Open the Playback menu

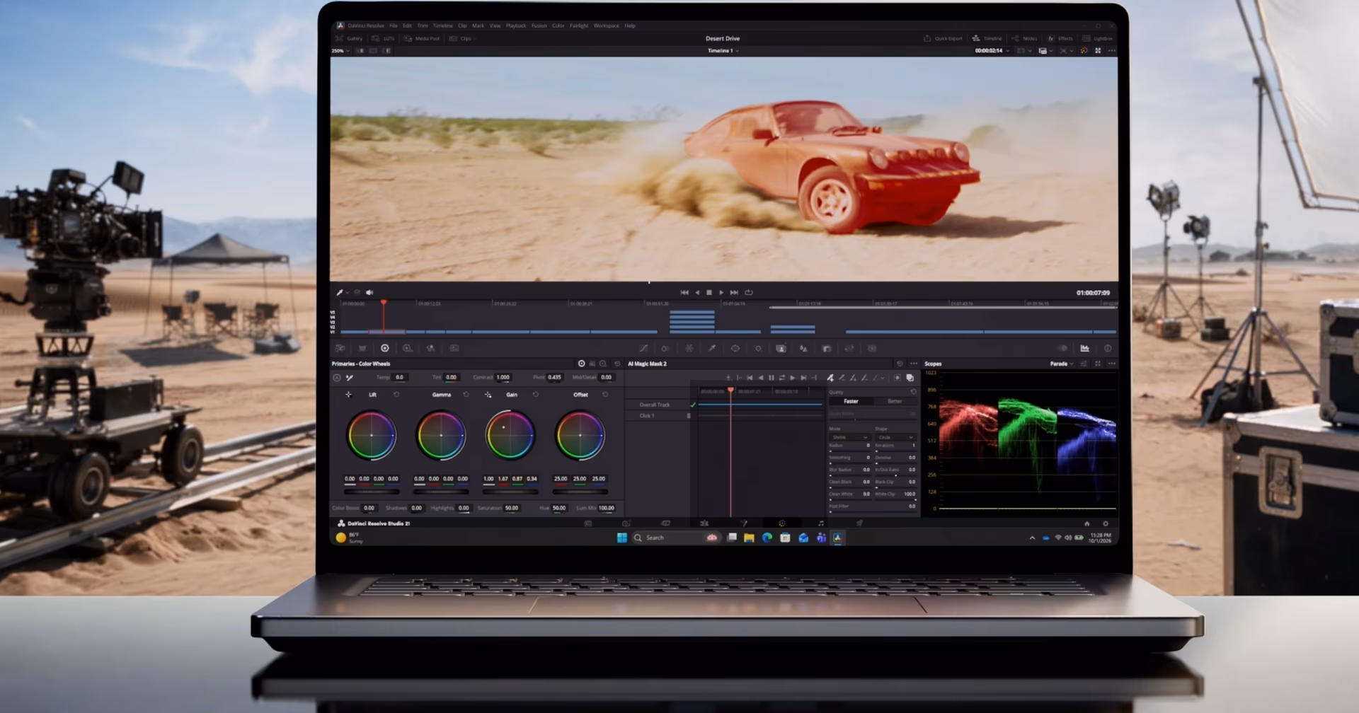tap(516, 25)
